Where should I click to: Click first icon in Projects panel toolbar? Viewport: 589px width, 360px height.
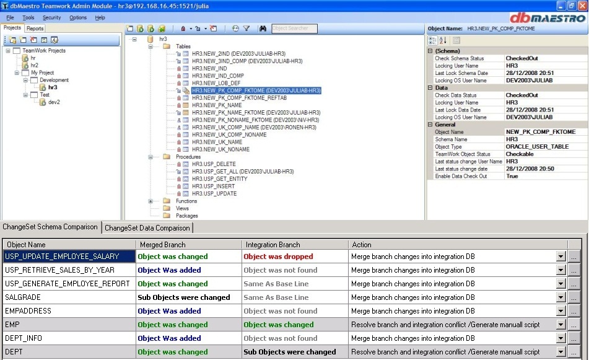[13, 40]
